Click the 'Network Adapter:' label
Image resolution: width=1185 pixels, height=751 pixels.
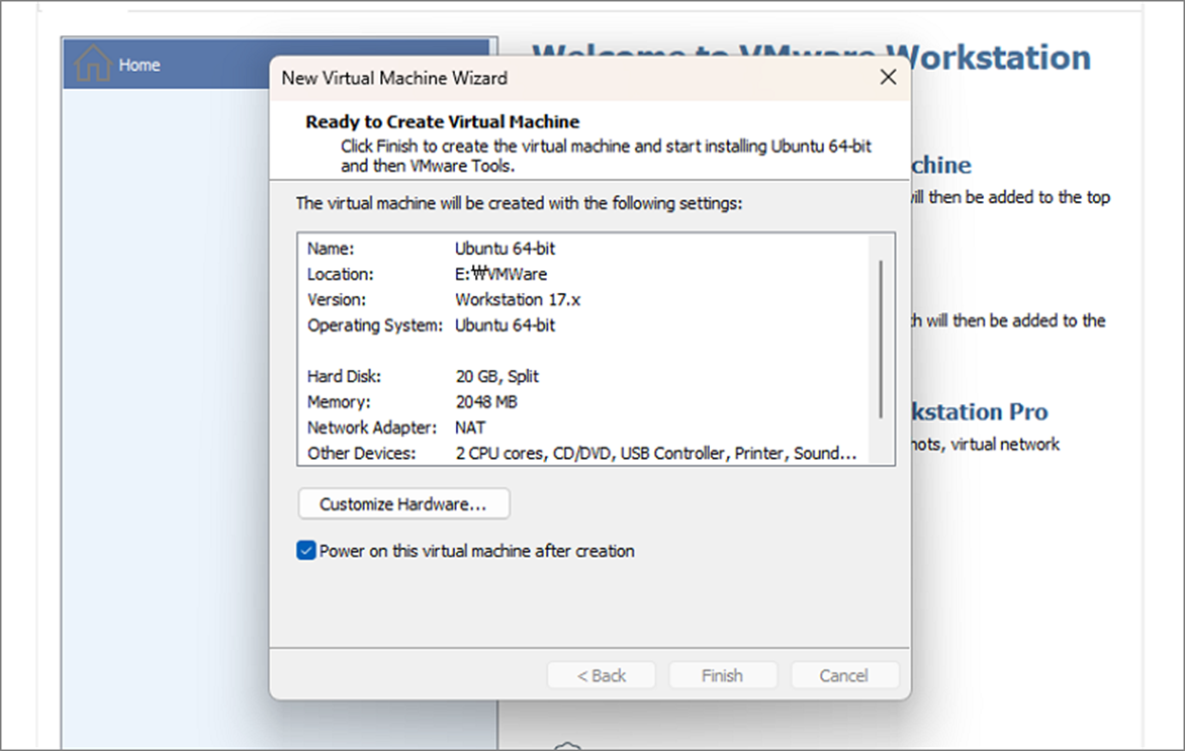coord(372,428)
